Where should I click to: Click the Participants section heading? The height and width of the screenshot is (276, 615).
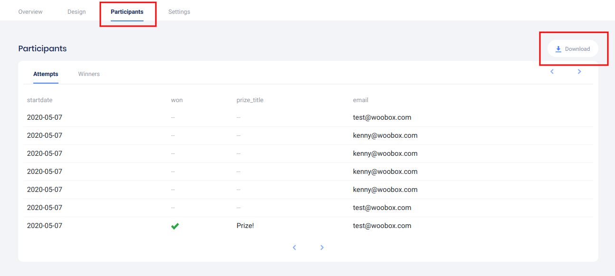pyautogui.click(x=42, y=48)
